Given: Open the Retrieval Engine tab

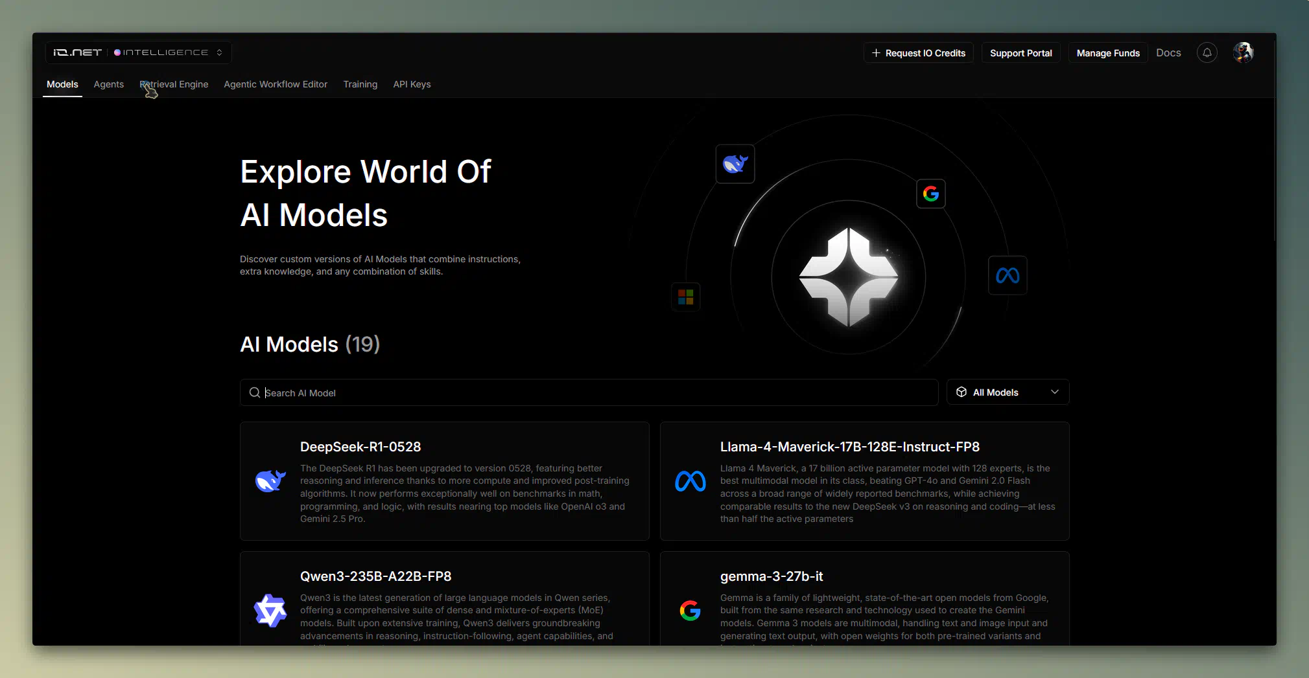Looking at the screenshot, I should point(174,84).
